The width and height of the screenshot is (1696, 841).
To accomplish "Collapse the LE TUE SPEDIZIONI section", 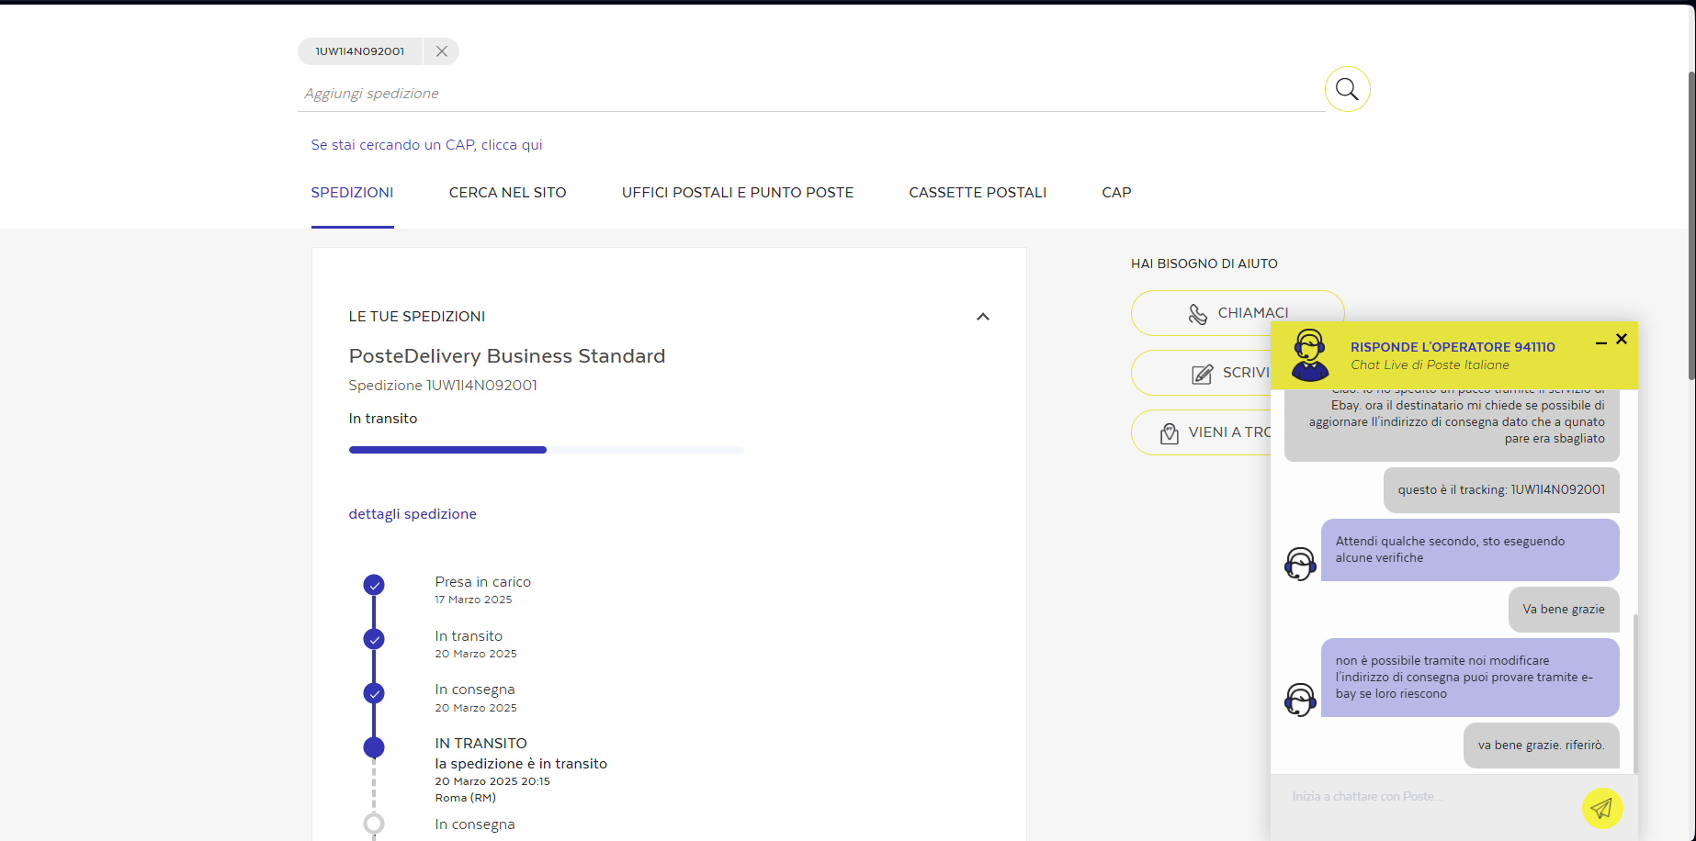I will 982,317.
